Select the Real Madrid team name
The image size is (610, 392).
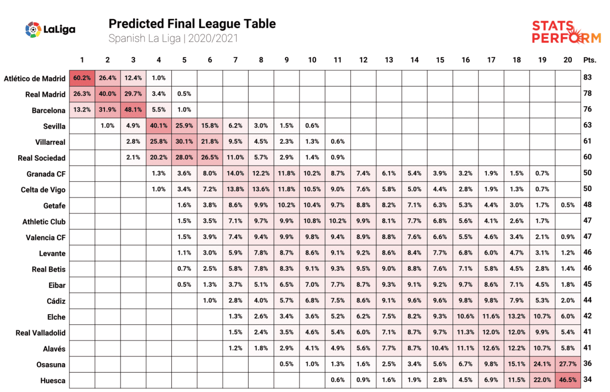point(45,95)
